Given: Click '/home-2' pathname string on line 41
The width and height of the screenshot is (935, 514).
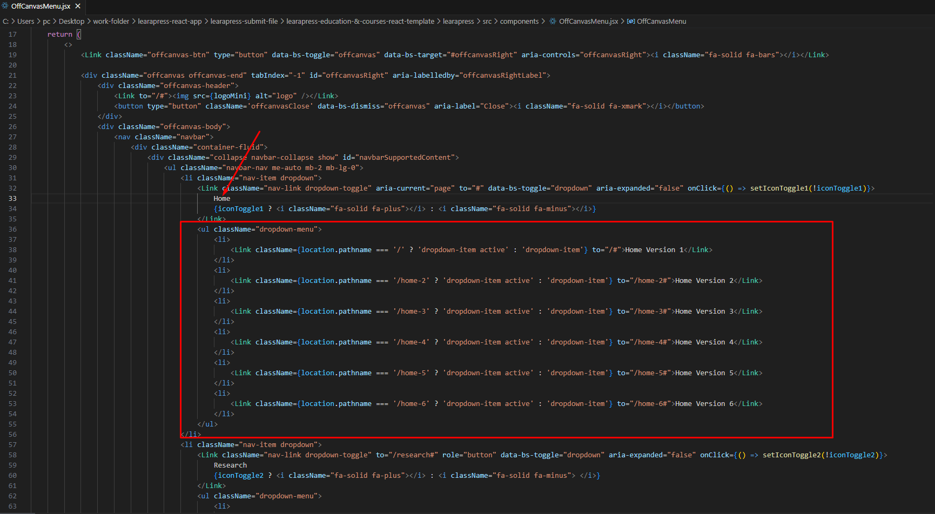Looking at the screenshot, I should (x=411, y=281).
